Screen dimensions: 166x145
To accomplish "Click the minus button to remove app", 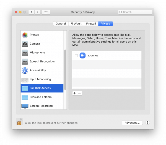I will pos(79,93).
